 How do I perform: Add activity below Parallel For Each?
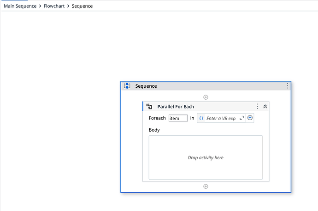click(x=206, y=187)
